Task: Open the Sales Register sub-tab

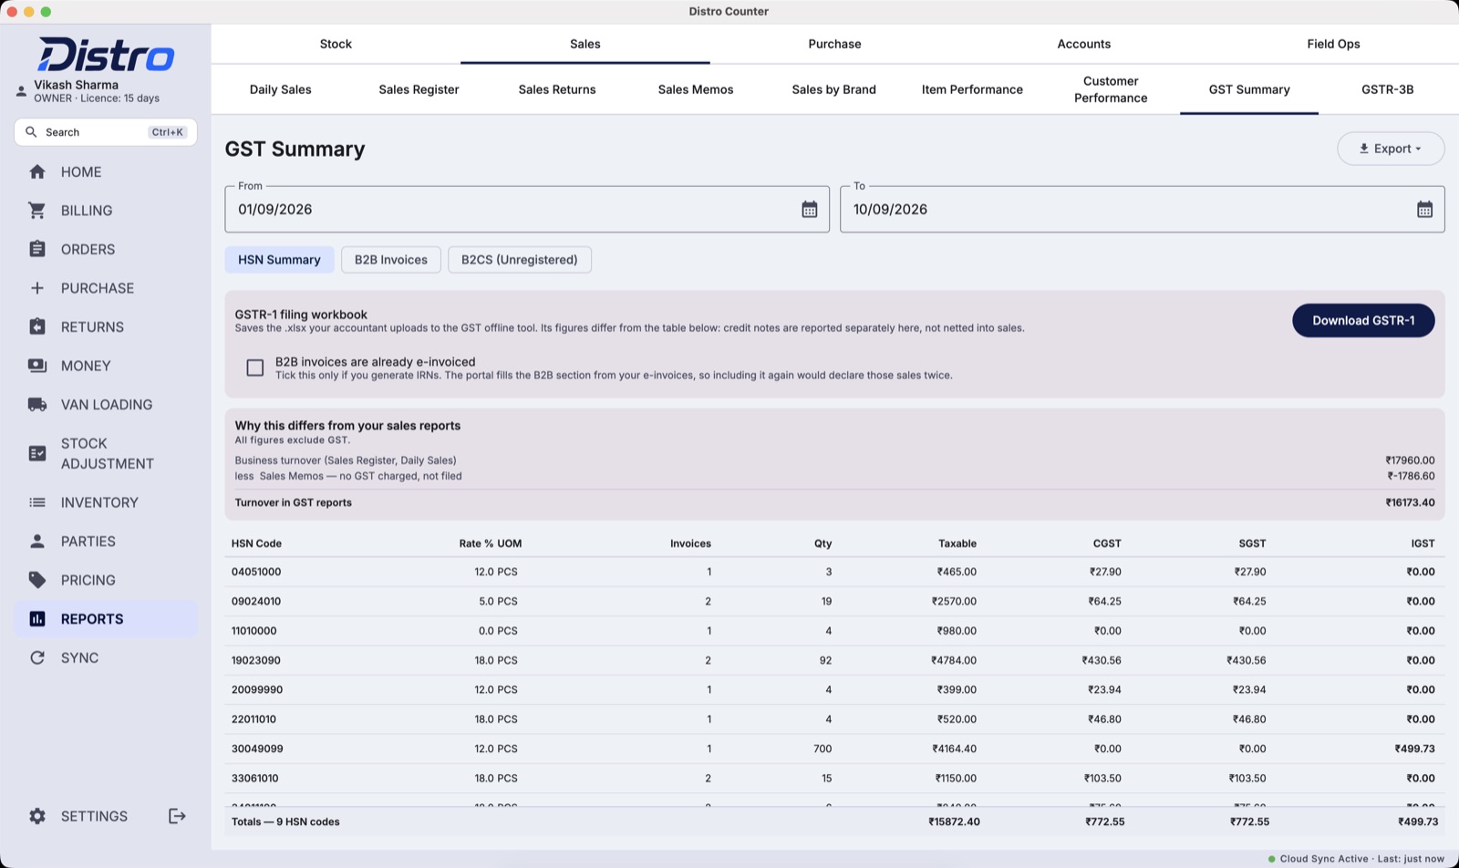Action: pos(419,89)
